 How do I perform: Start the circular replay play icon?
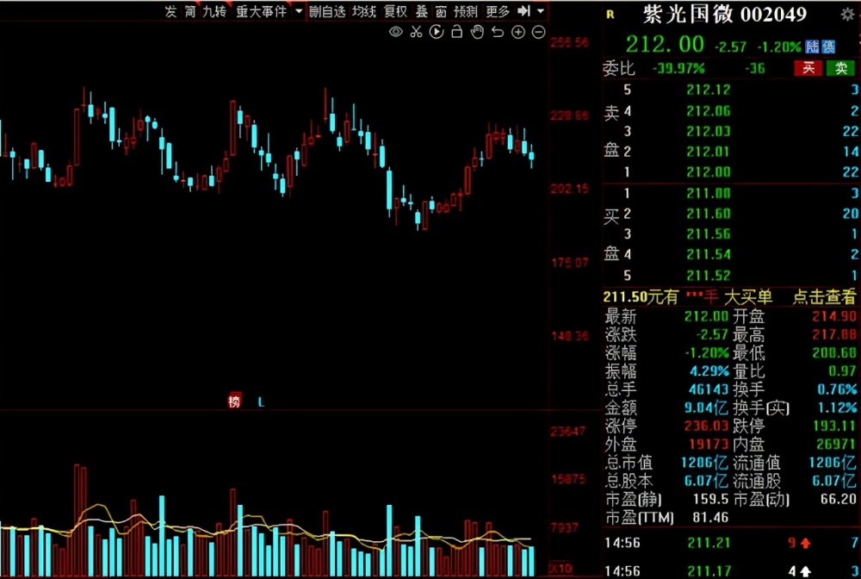pos(437,32)
